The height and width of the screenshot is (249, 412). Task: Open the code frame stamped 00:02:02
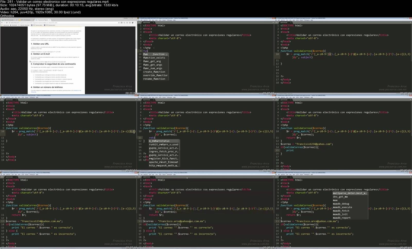pos(206,56)
